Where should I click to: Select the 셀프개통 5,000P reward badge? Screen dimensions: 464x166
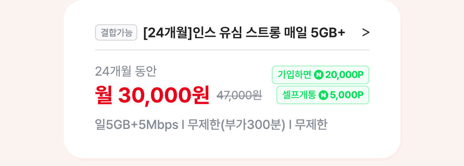tap(323, 95)
